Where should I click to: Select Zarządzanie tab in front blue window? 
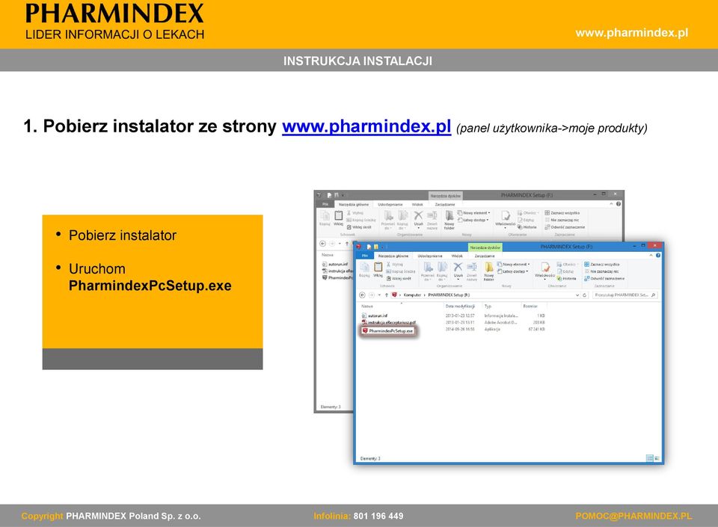[x=485, y=256]
